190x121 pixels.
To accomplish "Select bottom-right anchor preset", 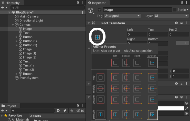I will tap(137, 100).
